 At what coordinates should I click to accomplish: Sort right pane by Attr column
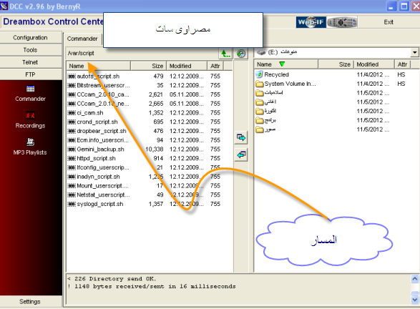(403, 64)
